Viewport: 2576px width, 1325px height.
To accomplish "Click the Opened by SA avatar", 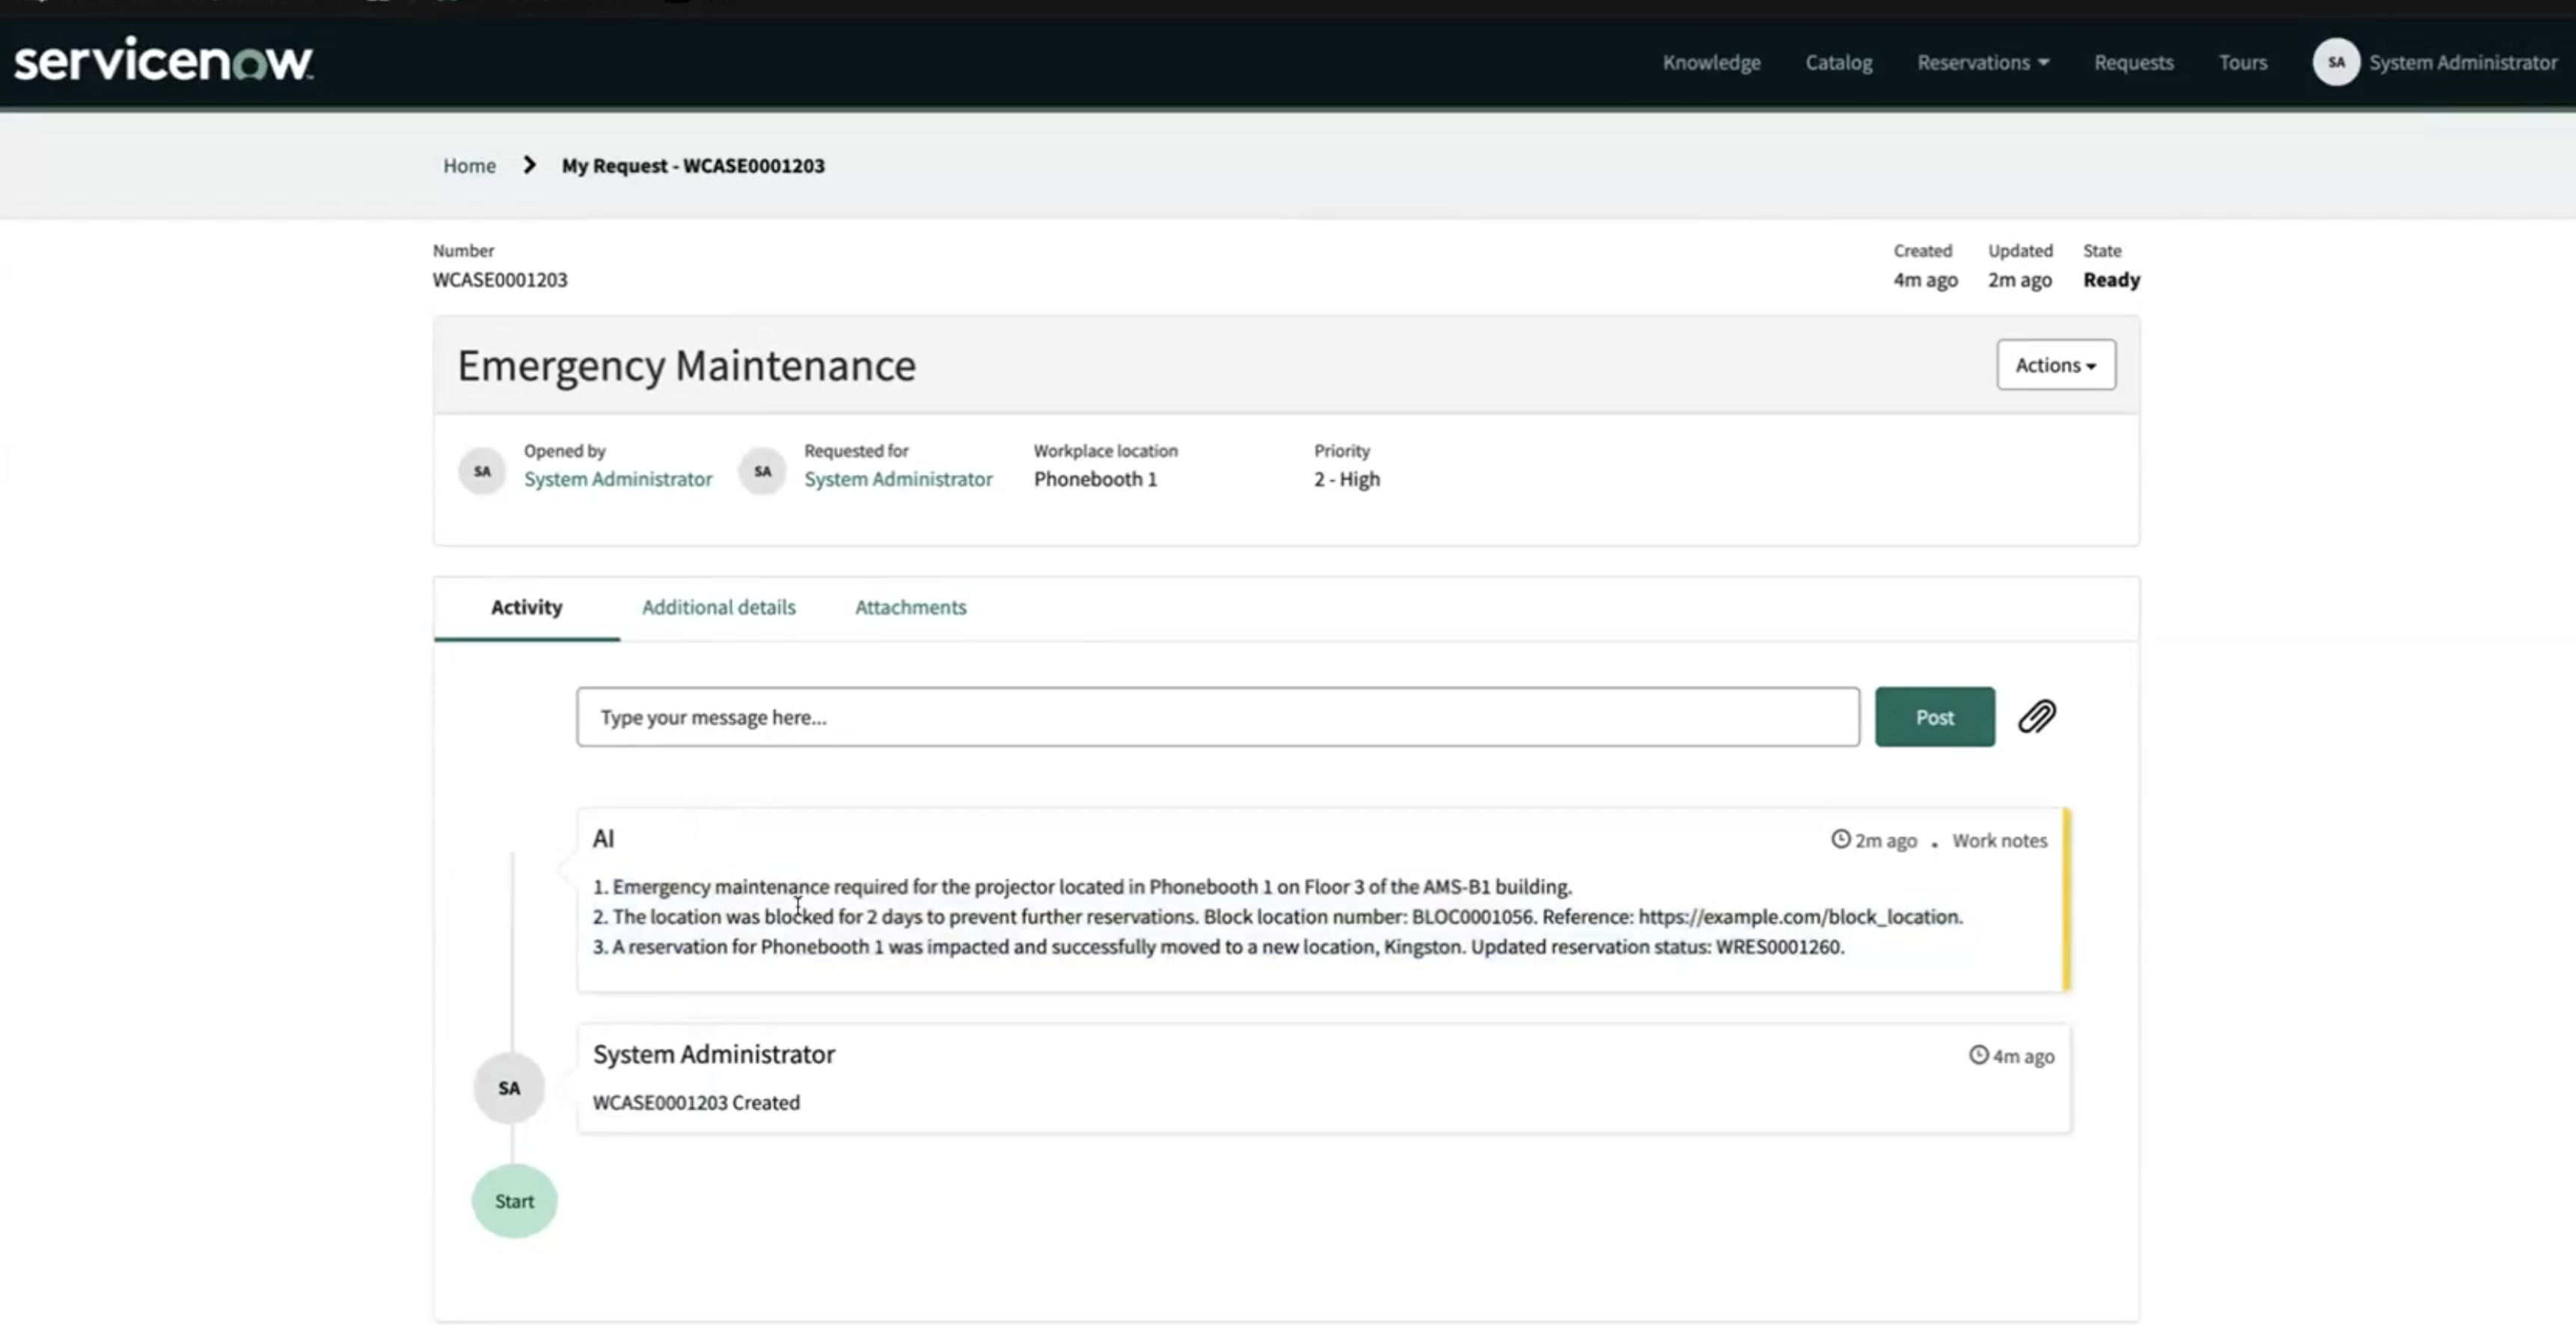I will (482, 470).
